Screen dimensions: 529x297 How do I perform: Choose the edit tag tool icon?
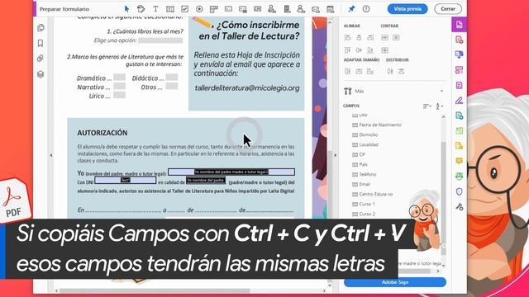[141, 9]
